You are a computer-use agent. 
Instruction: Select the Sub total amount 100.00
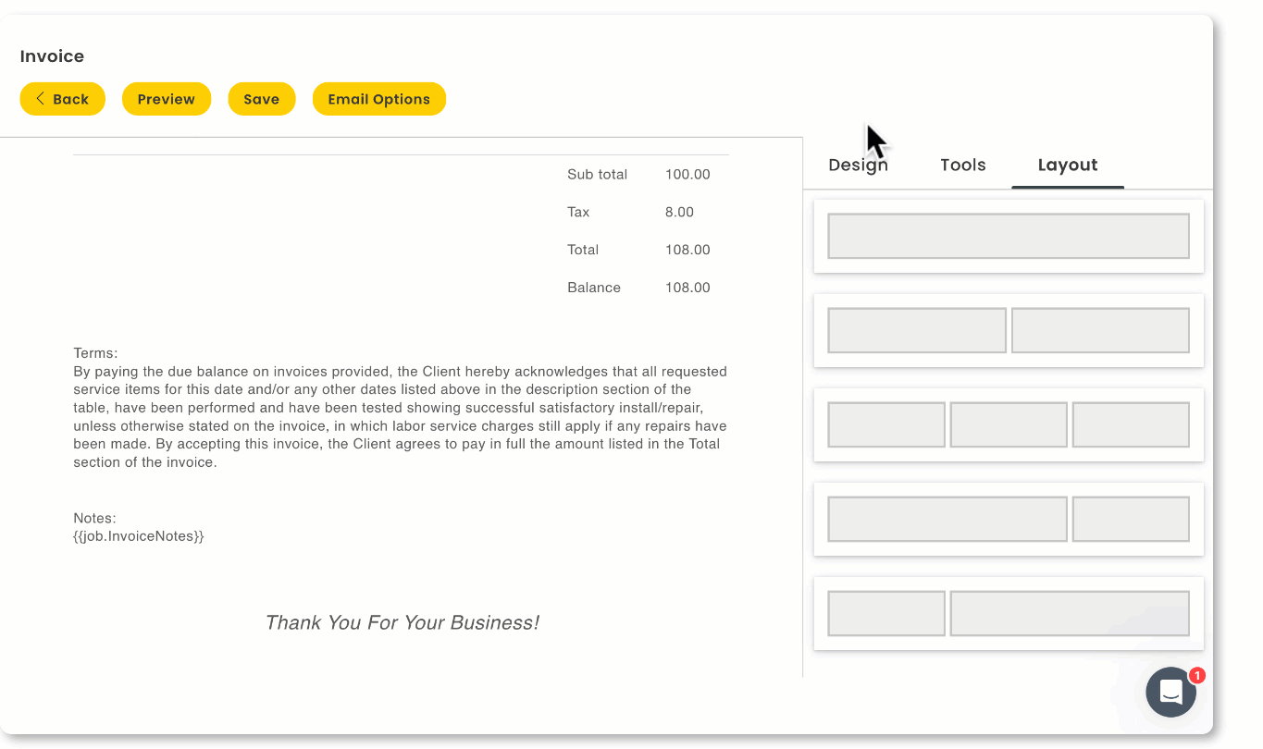coord(687,175)
